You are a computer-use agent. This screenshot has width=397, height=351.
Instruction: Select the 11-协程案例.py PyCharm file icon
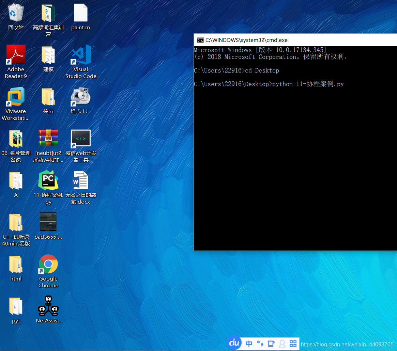point(48,180)
